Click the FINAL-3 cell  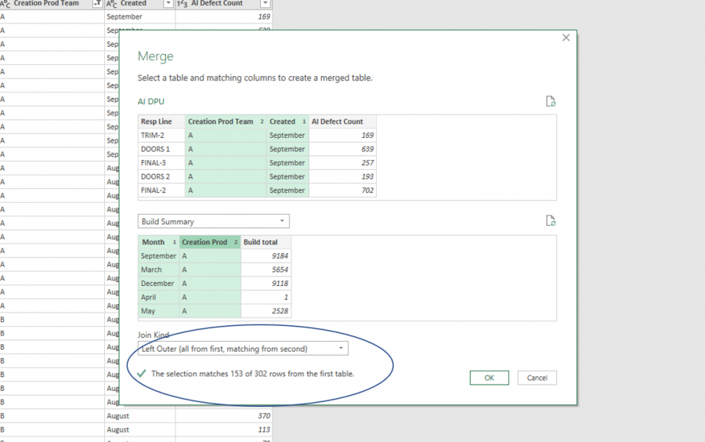pyautogui.click(x=161, y=163)
